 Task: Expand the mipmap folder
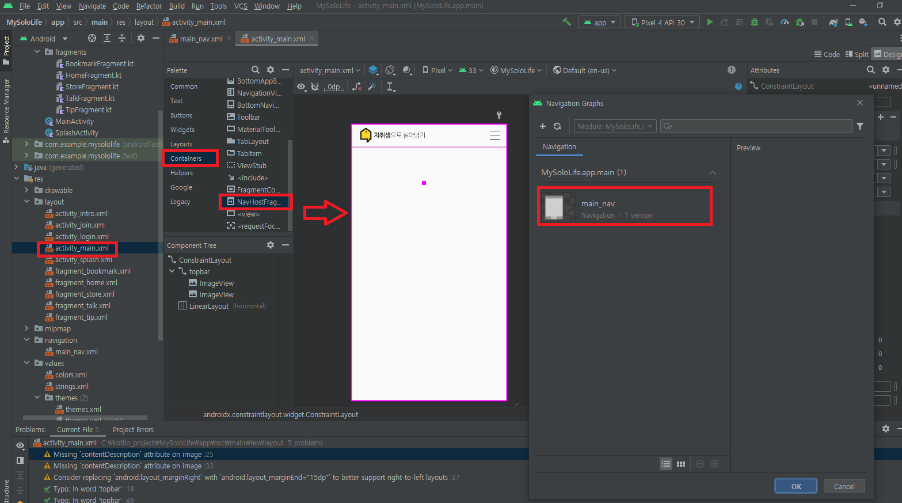tap(26, 328)
